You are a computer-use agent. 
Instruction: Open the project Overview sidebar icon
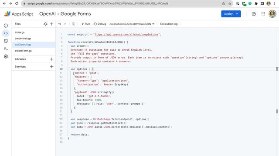point(6,26)
